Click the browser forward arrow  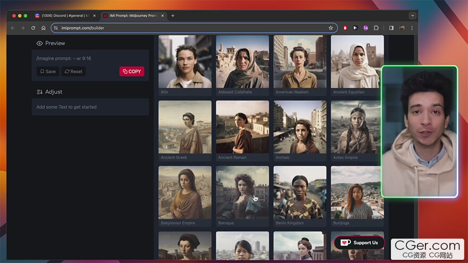(x=23, y=28)
